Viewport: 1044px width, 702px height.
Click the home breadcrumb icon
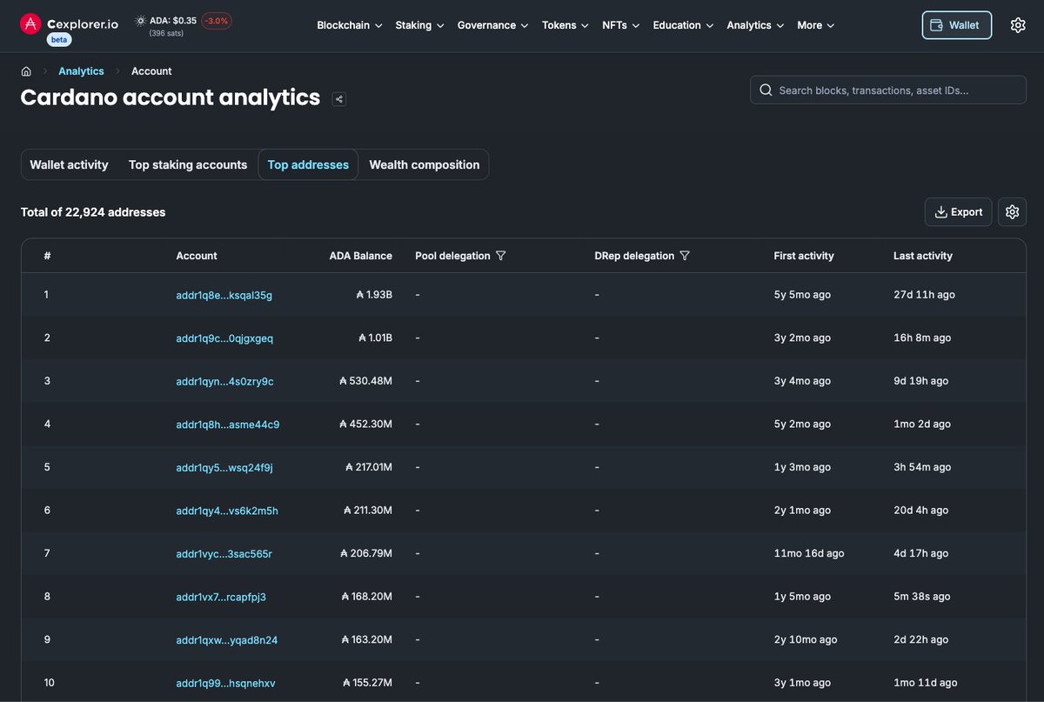point(26,70)
